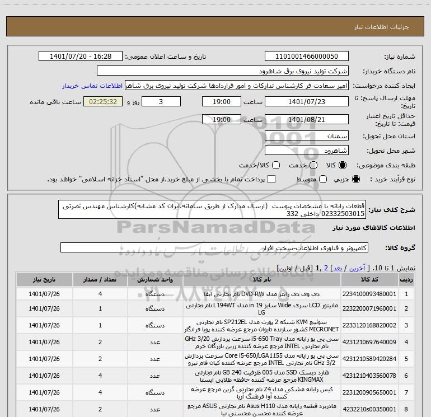Click item code 4231210403560078
This screenshot has height=417, width=431.
coord(369,376)
